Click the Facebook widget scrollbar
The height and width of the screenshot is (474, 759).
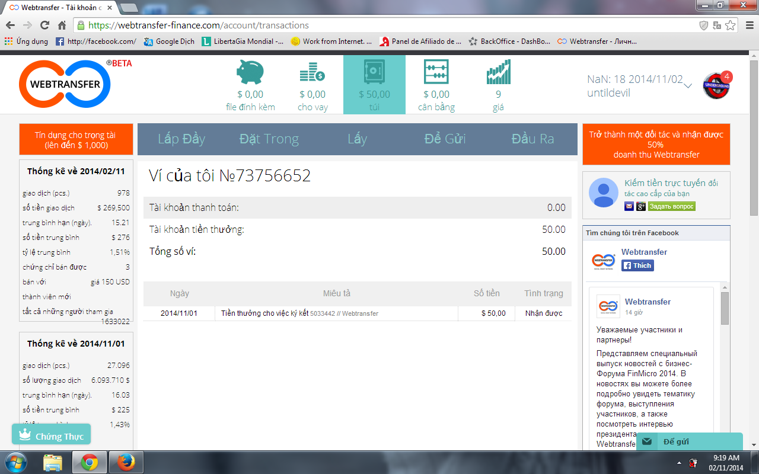pyautogui.click(x=725, y=308)
